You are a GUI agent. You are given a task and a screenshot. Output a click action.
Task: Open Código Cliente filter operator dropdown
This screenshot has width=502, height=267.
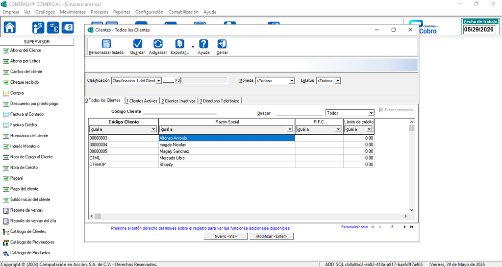(153, 129)
